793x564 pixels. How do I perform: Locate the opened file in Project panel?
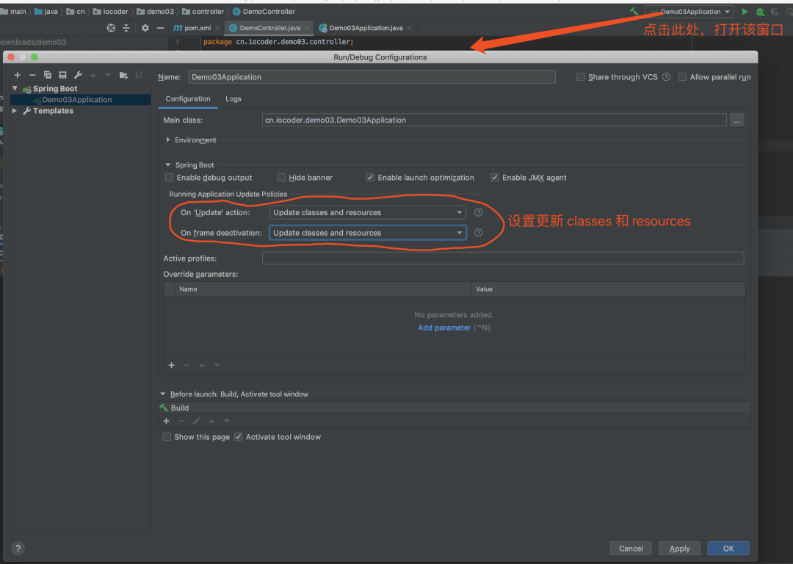click(x=111, y=28)
